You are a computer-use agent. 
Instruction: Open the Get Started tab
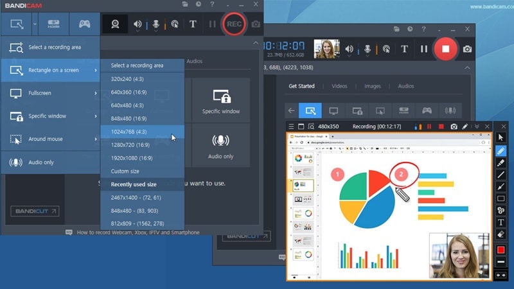pyautogui.click(x=301, y=86)
